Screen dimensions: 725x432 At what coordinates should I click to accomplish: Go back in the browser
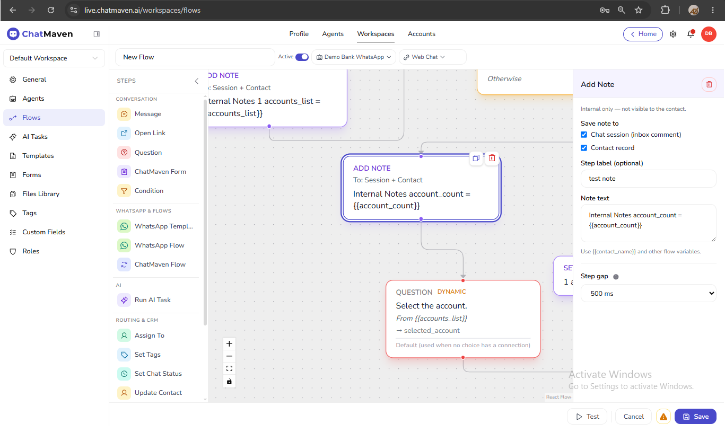[13, 10]
